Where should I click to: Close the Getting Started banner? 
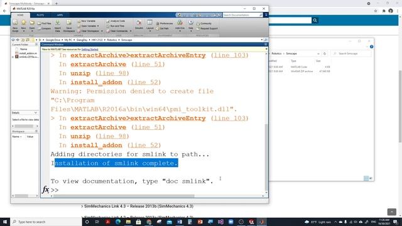266,49
